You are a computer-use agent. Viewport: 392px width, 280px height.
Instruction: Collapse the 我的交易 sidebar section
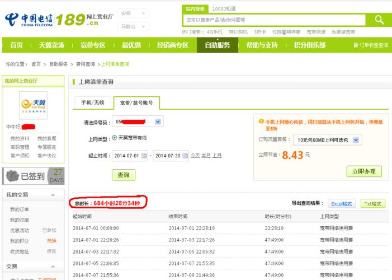tap(53, 195)
